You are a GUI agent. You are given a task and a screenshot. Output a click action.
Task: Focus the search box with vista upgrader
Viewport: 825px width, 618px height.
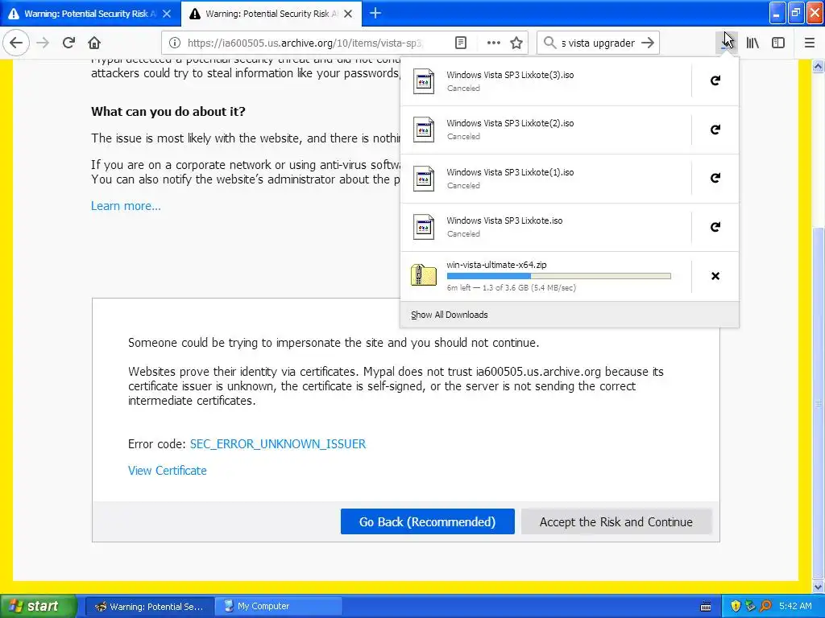tap(598, 43)
